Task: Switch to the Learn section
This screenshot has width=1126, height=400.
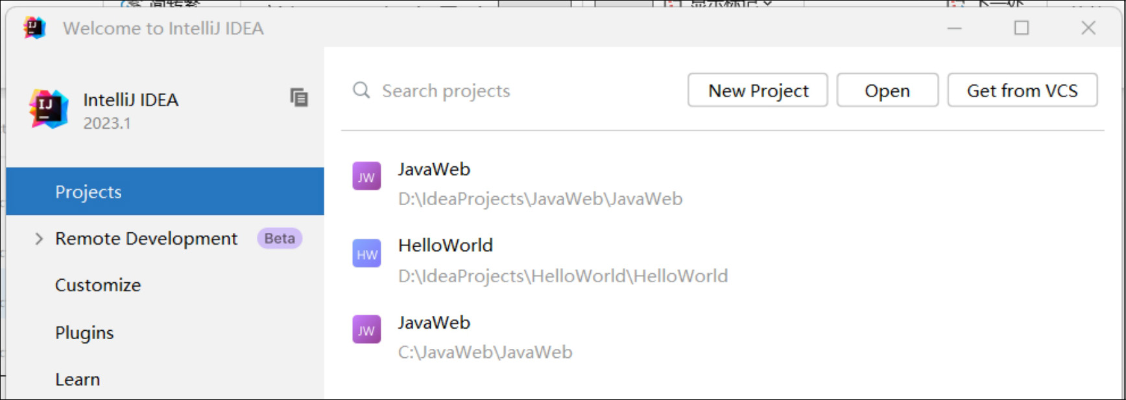Action: pyautogui.click(x=77, y=379)
